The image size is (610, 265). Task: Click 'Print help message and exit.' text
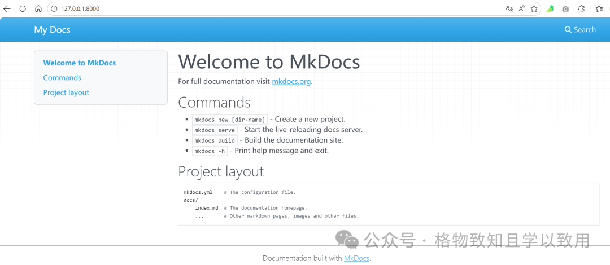tap(282, 151)
